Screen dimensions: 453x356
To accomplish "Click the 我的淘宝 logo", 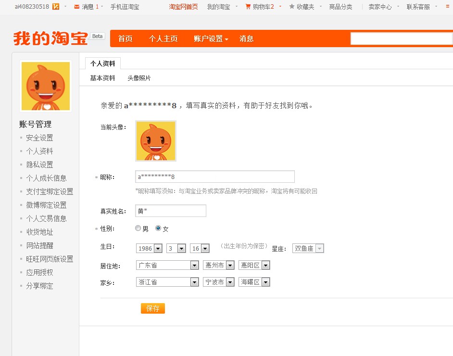I will (x=50, y=38).
